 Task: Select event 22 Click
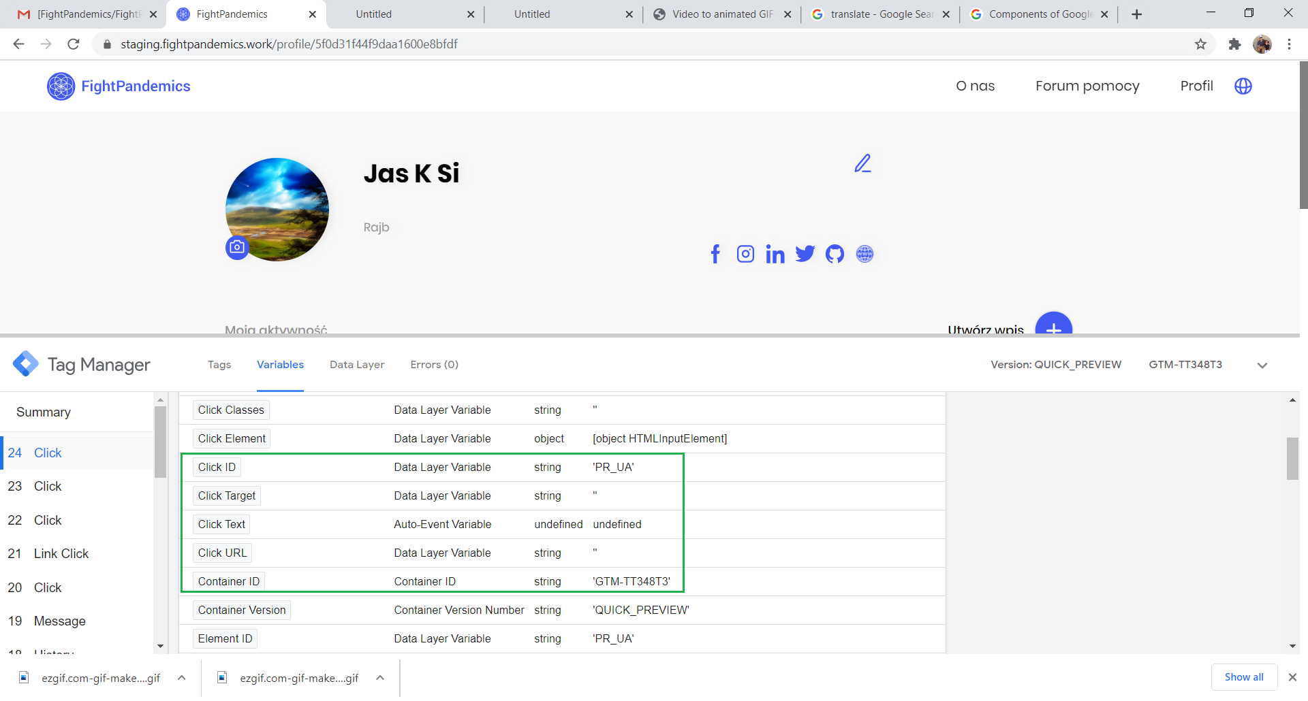(x=77, y=520)
